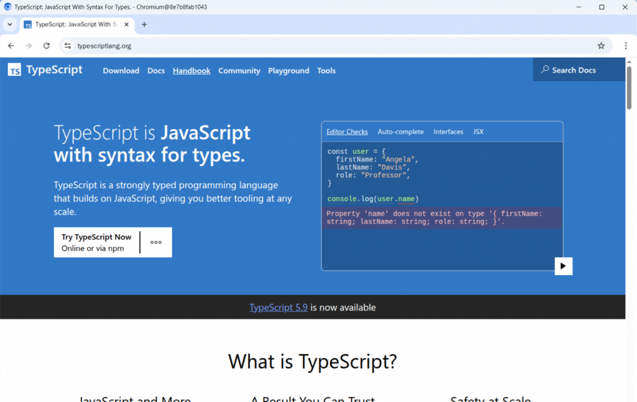Click the 'role: "Professor"' code line
This screenshot has width=637, height=402.
click(373, 175)
